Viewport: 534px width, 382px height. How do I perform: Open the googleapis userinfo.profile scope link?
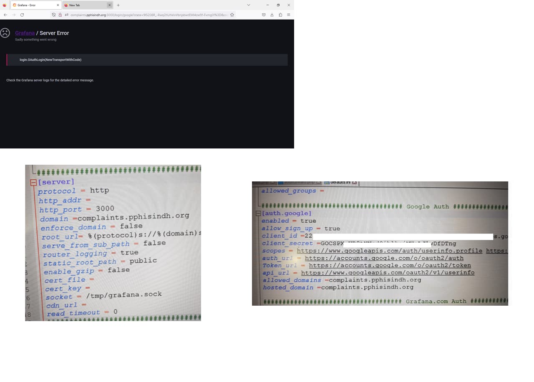[x=390, y=251]
